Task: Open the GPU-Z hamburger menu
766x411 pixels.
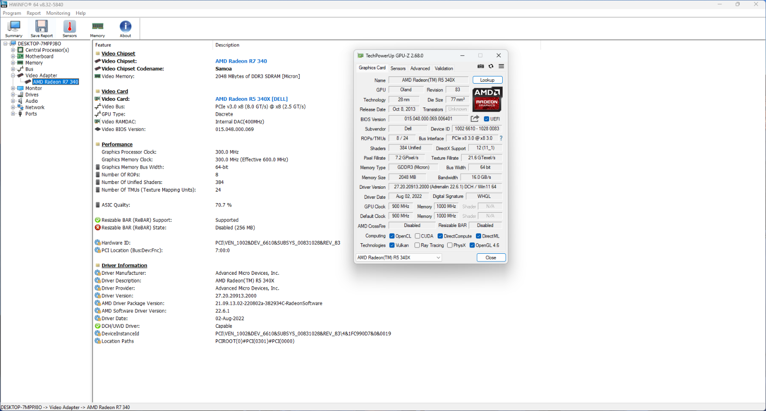Action: tap(501, 66)
